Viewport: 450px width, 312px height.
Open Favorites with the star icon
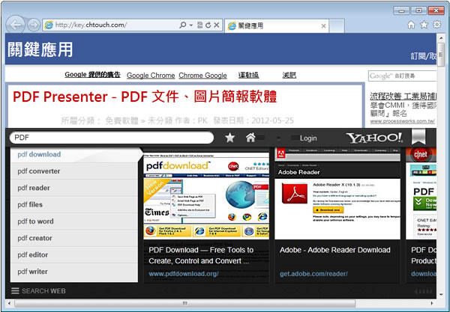pyautogui.click(x=424, y=25)
